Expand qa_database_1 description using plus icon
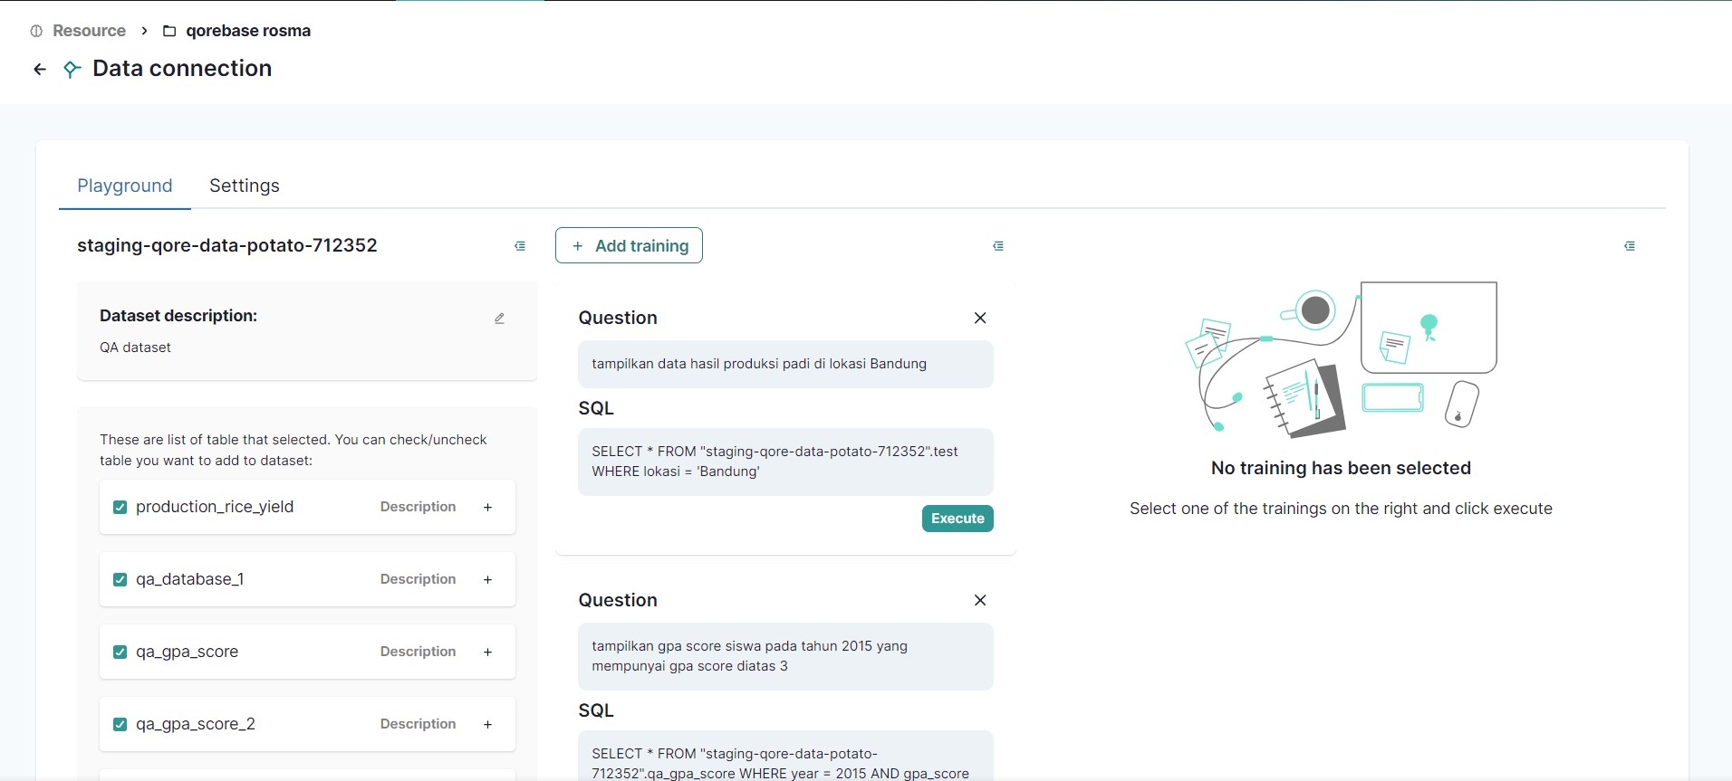The image size is (1732, 781). coord(487,579)
